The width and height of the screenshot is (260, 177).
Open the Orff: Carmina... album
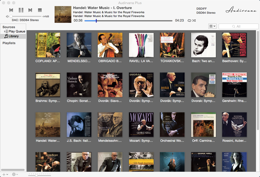tap(203, 125)
